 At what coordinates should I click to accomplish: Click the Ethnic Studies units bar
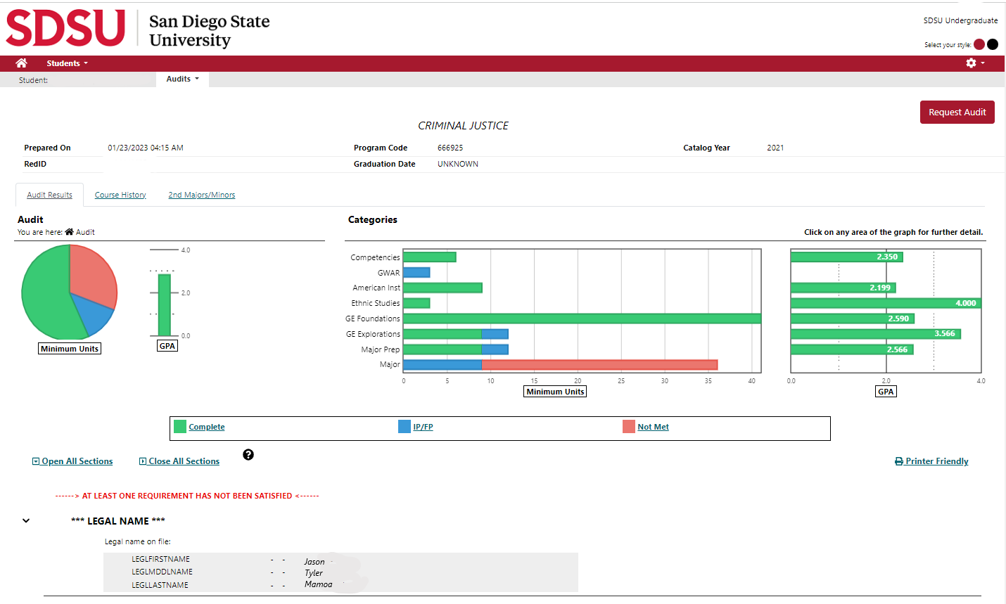pos(416,303)
